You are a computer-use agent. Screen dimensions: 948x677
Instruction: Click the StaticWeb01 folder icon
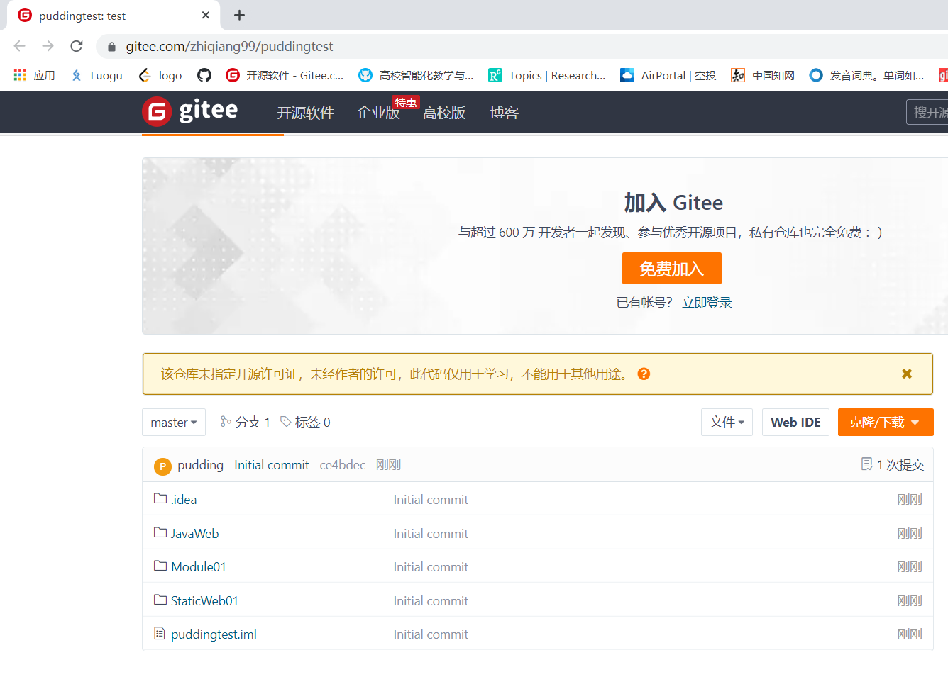[160, 600]
